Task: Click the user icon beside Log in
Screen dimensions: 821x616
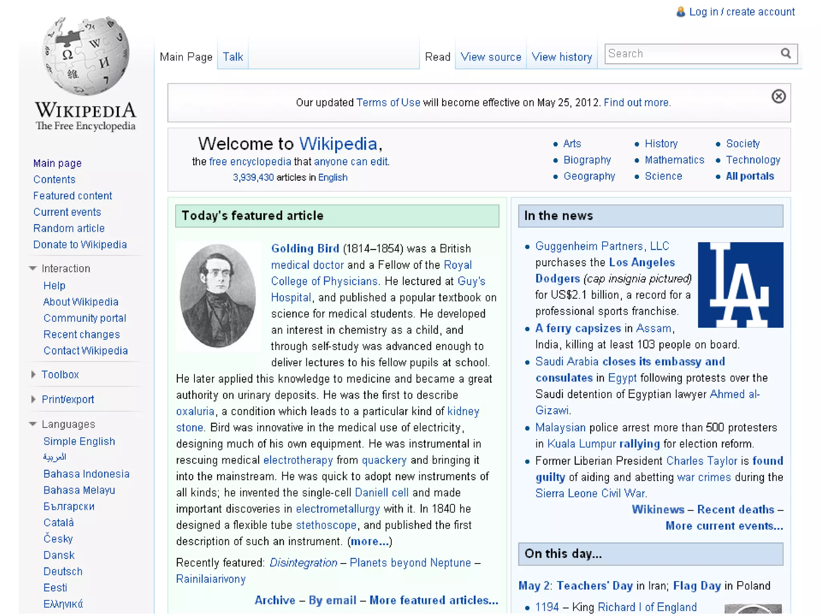Action: 680,12
